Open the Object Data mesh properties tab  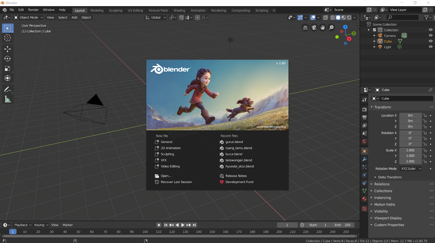click(x=365, y=191)
